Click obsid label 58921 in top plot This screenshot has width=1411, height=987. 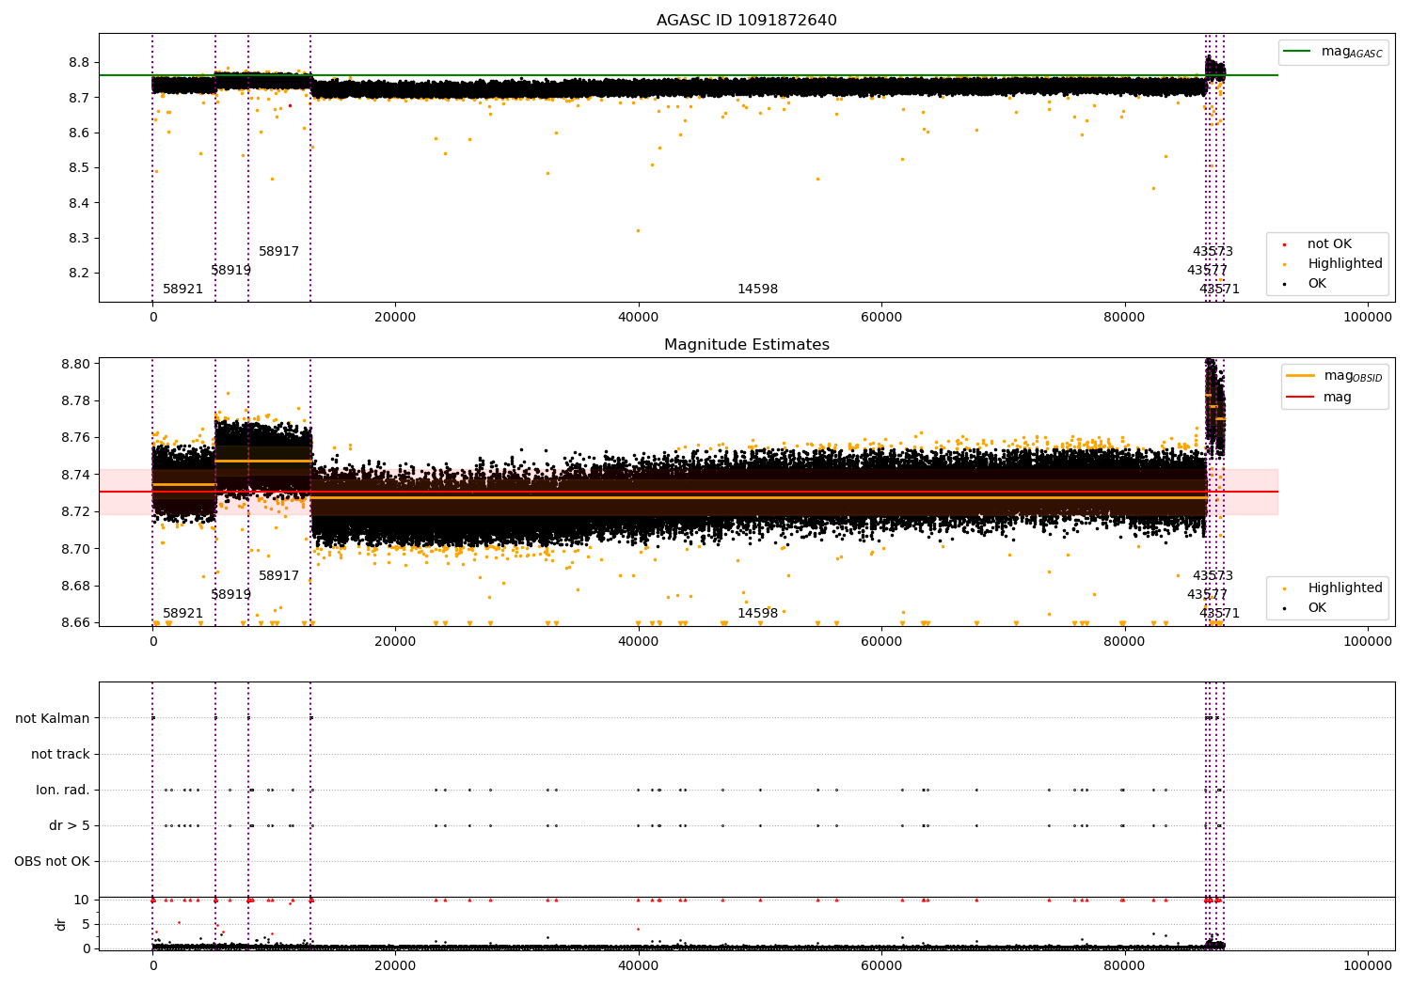point(182,290)
